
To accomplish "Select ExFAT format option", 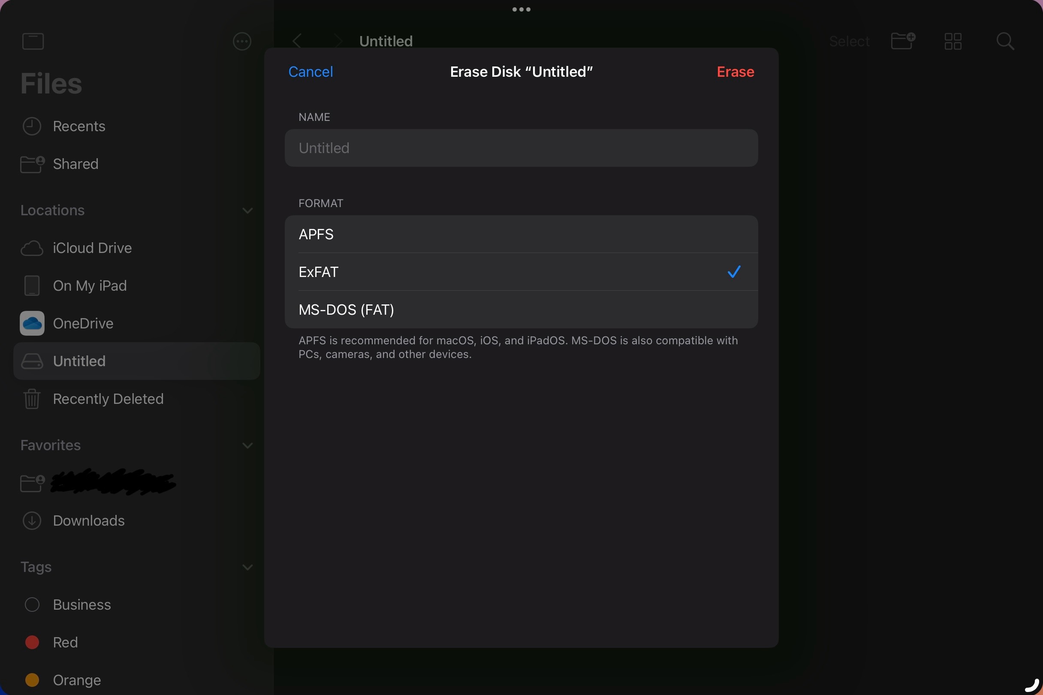I will [520, 271].
